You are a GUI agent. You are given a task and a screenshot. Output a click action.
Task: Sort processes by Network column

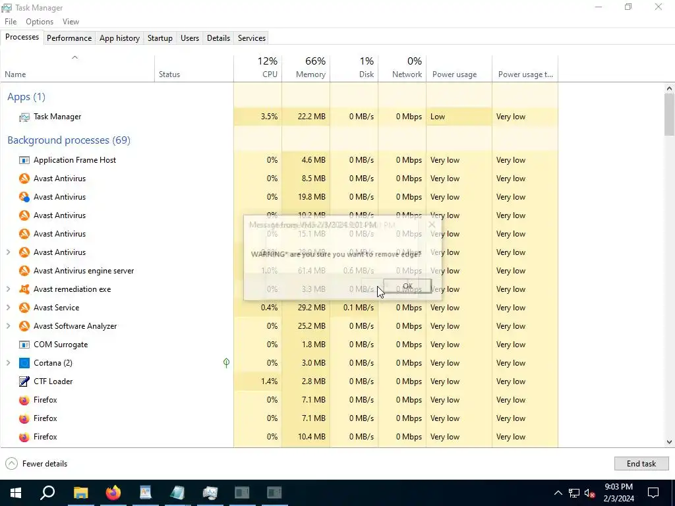coord(403,68)
